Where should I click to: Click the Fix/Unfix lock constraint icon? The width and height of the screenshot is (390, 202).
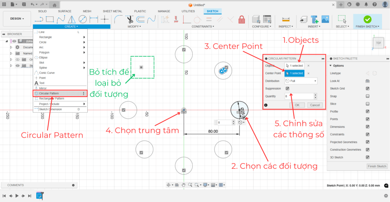[x=241, y=19]
